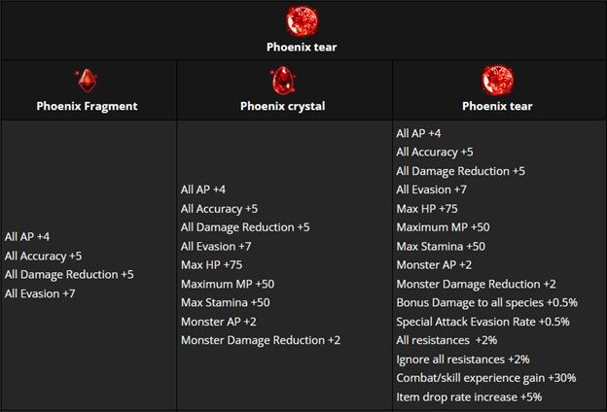Click All AP +4 in Phoenix Fragment column
The image size is (607, 412).
click(x=27, y=237)
